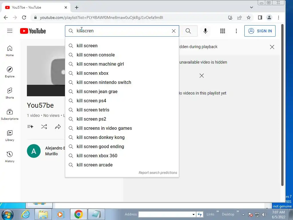The width and height of the screenshot is (293, 220).
Task: Reload the page in Chrome
Action: 24,17
